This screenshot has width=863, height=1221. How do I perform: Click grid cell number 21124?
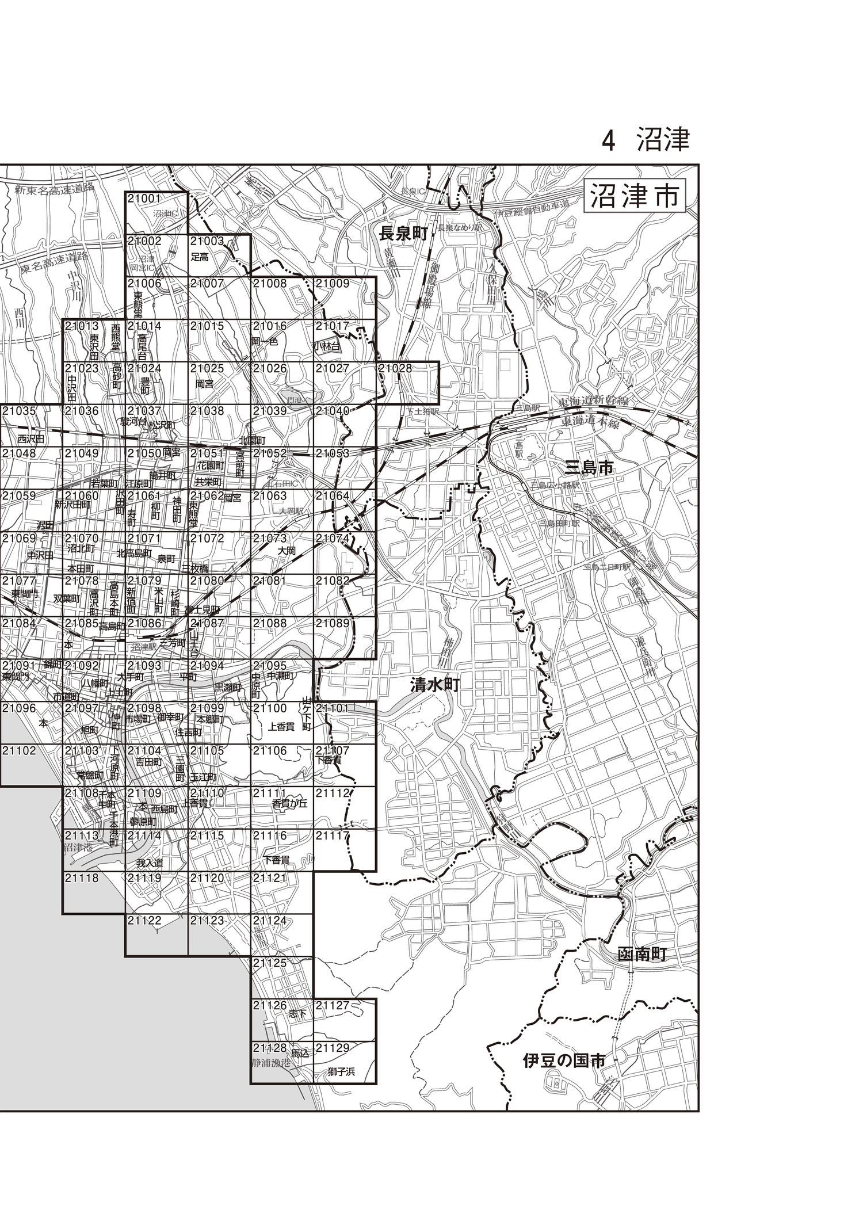point(270,921)
